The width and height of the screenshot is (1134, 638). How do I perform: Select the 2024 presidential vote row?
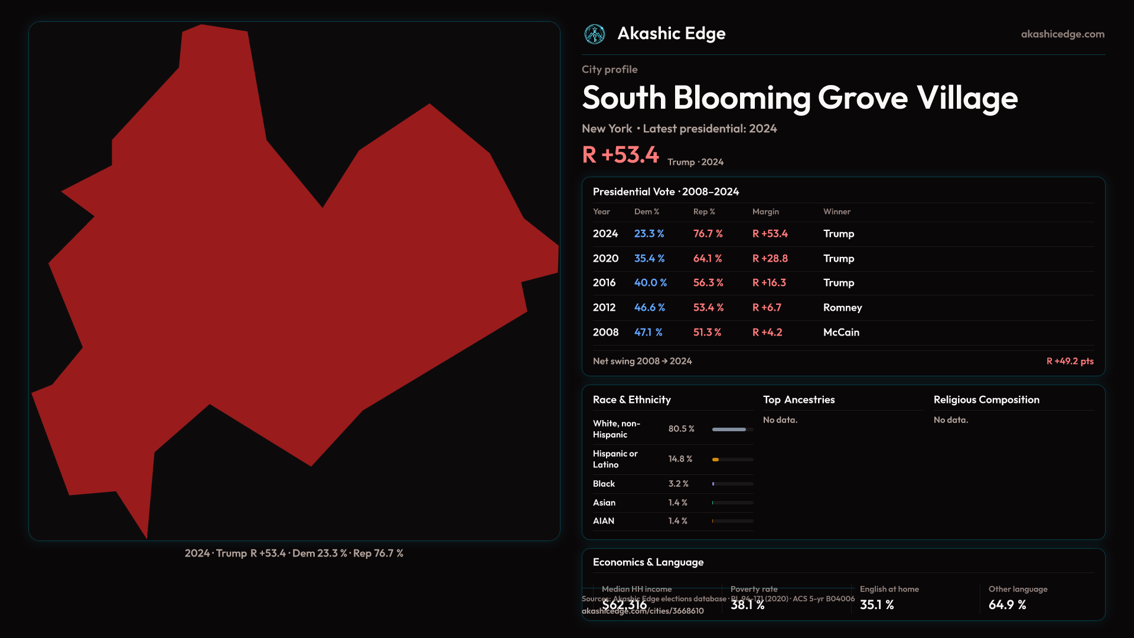(842, 234)
